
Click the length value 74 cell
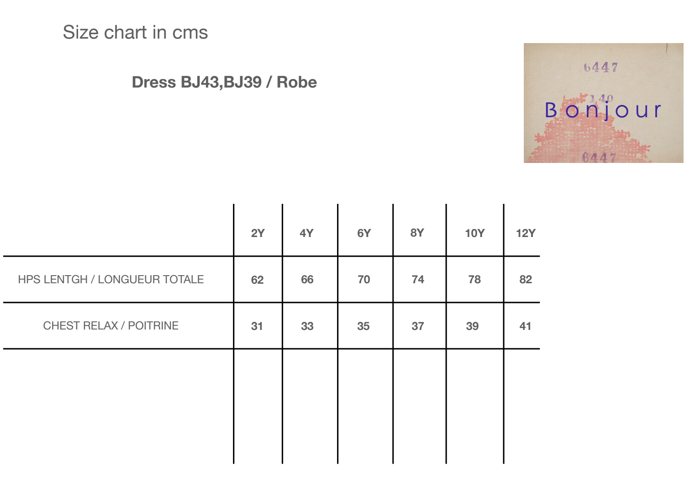(x=417, y=279)
